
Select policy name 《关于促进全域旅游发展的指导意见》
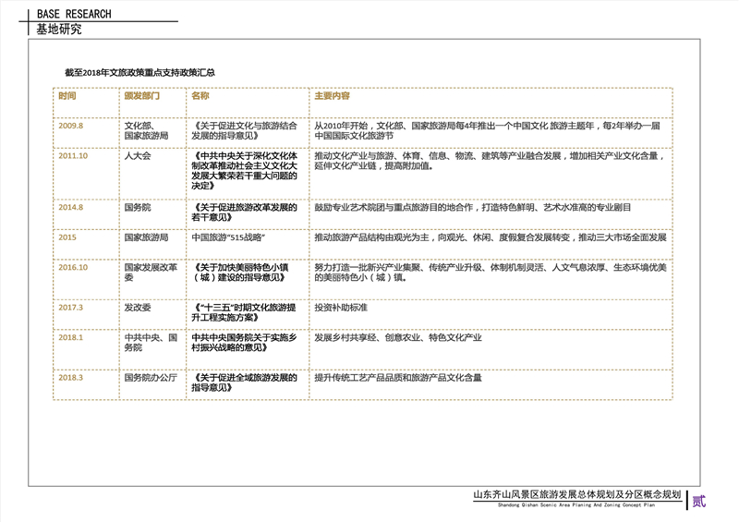245,382
